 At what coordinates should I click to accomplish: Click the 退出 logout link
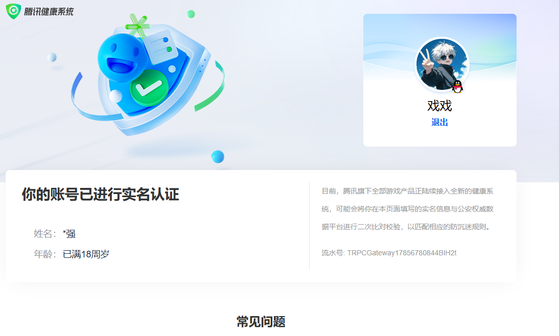click(439, 122)
